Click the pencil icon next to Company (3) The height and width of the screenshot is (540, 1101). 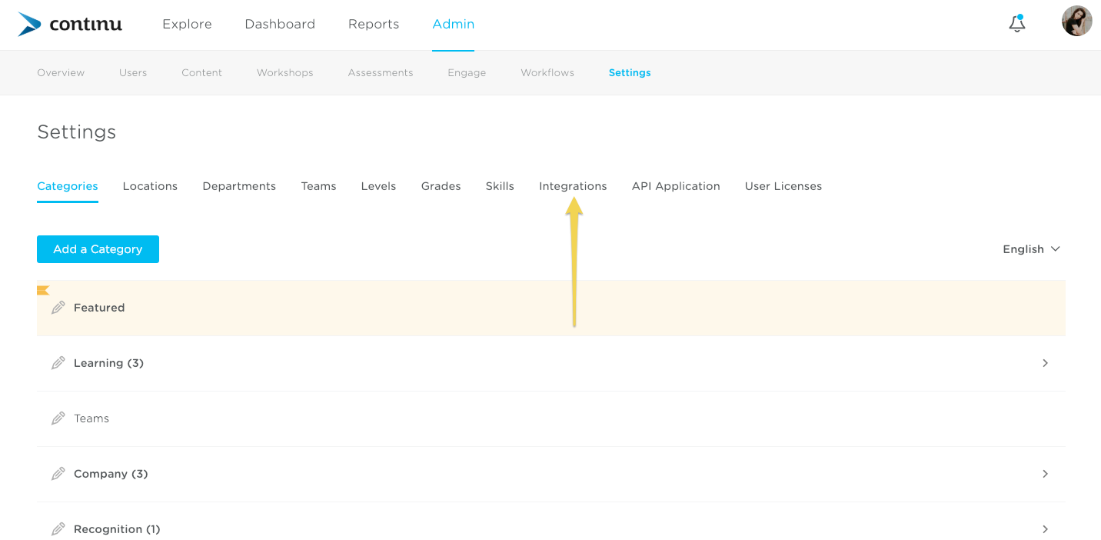[58, 474]
